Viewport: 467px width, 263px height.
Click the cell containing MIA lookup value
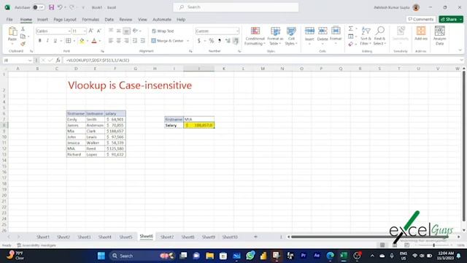pyautogui.click(x=199, y=119)
